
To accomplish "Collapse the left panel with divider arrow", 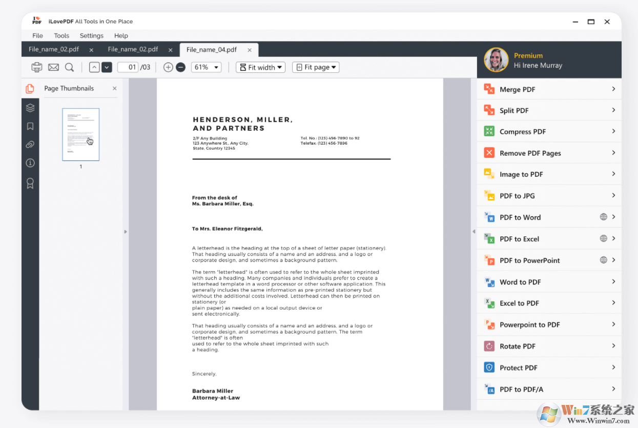I will click(126, 232).
